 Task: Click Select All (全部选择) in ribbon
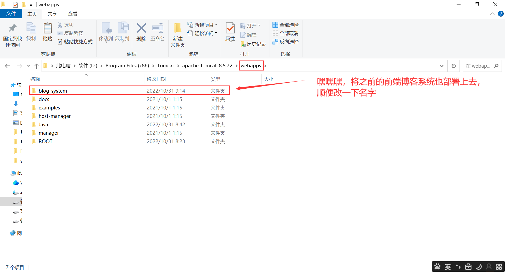pyautogui.click(x=286, y=25)
